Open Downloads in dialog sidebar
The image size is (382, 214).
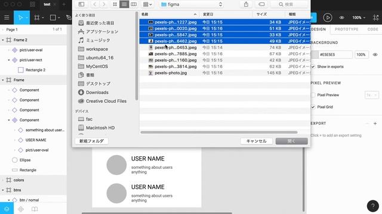(97, 92)
